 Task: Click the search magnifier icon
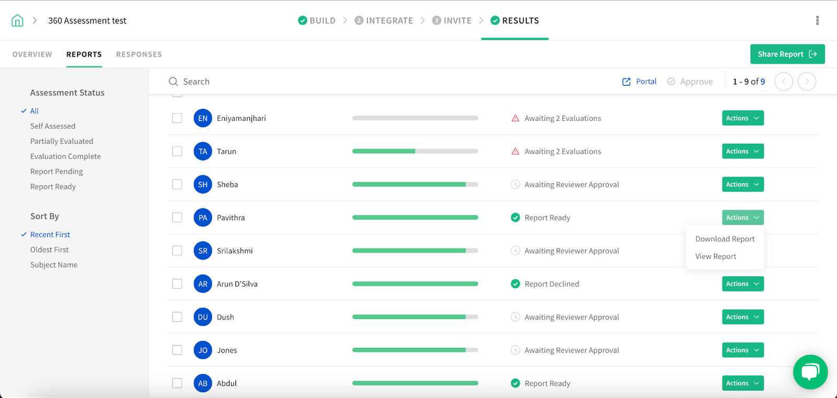(173, 82)
